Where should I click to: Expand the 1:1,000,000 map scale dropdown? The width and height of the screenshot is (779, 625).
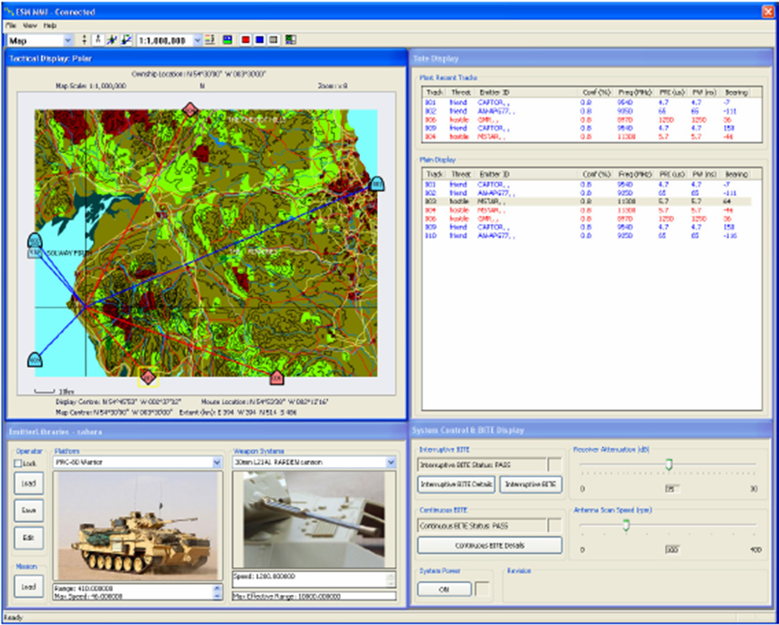point(197,40)
